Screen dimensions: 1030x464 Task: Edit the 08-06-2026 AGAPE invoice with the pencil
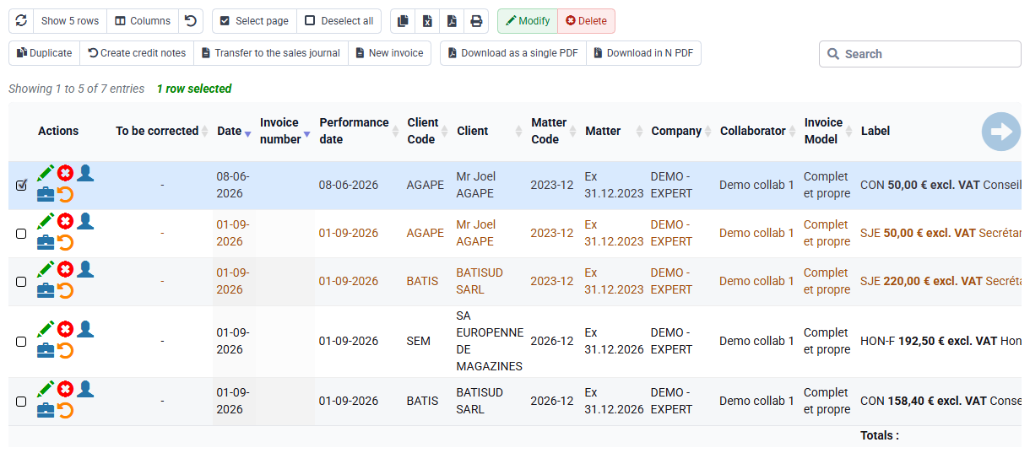(x=46, y=173)
